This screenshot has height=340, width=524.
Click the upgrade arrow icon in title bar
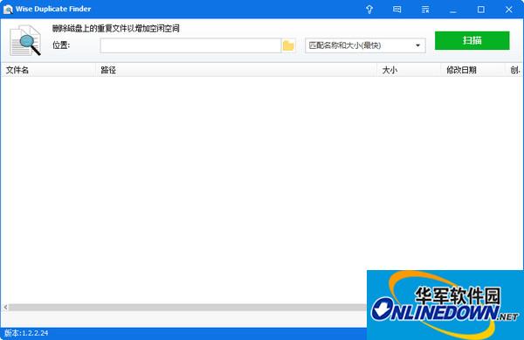pyautogui.click(x=369, y=10)
